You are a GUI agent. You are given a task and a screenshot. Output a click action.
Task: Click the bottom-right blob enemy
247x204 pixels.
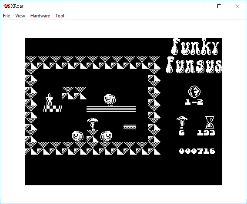point(106,135)
